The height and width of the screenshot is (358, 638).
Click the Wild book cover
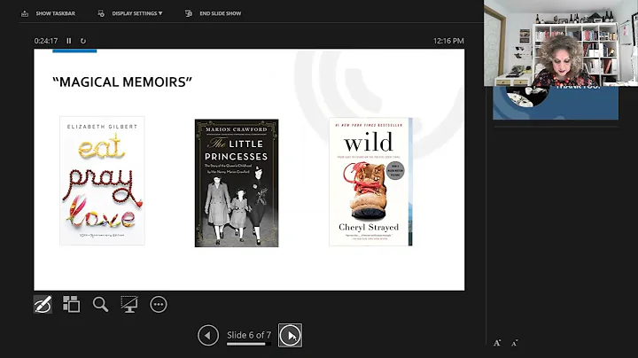pos(370,182)
